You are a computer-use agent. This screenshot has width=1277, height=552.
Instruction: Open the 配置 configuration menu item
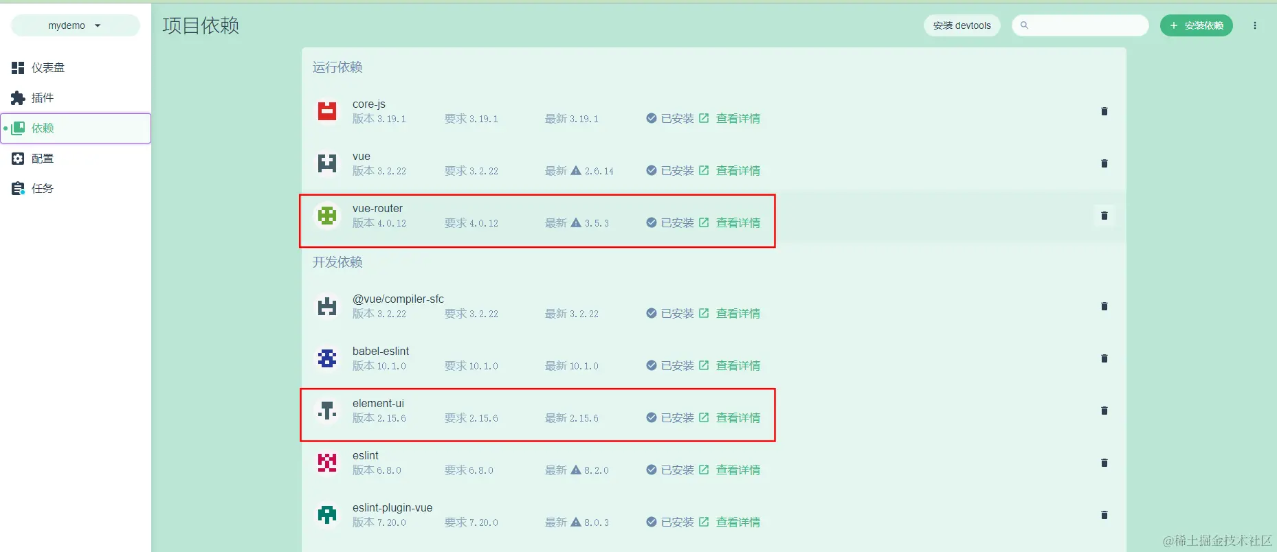(x=76, y=158)
